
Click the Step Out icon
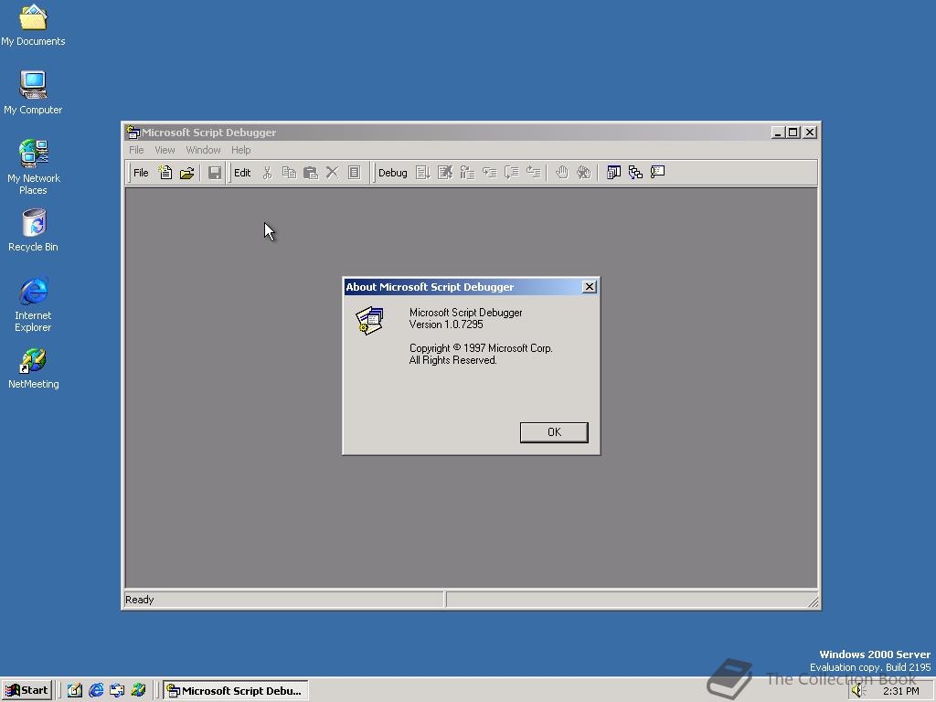click(x=533, y=173)
